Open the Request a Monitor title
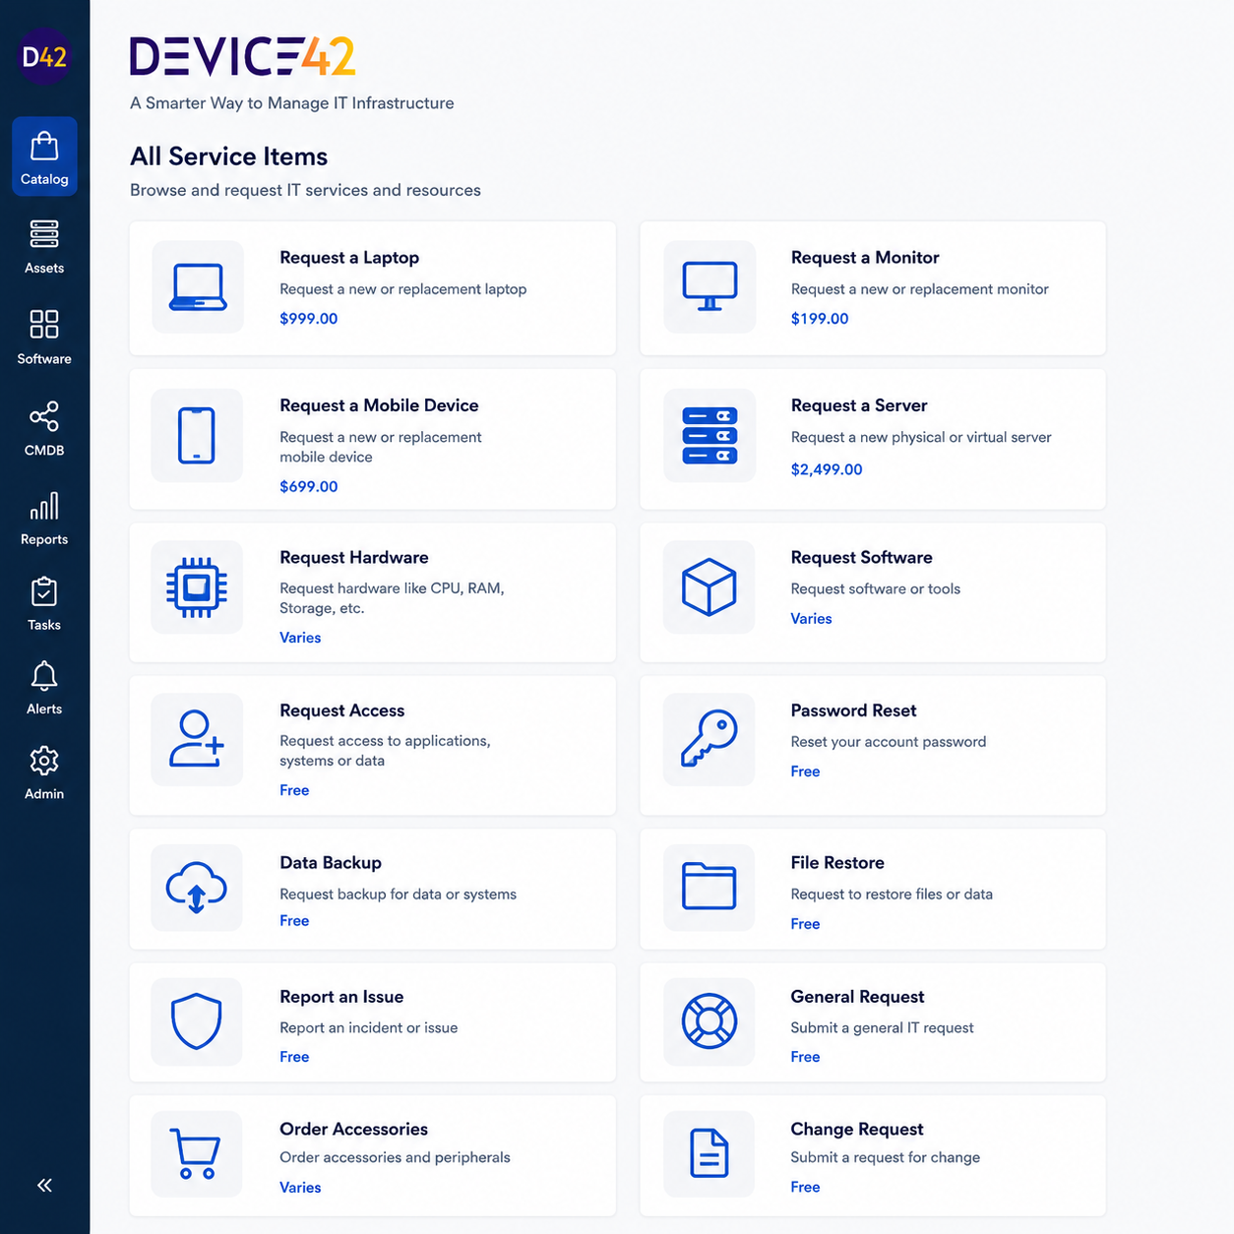The width and height of the screenshot is (1234, 1234). [865, 258]
